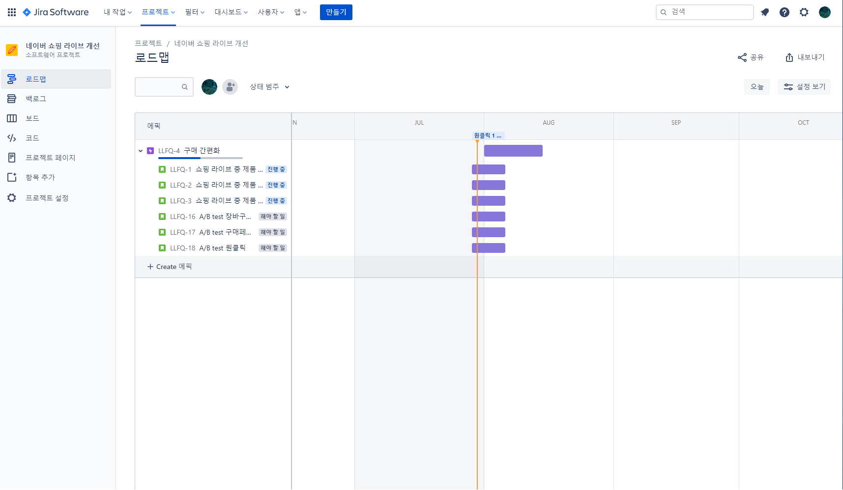The image size is (843, 490).
Task: Open your profile avatar in top bar
Action: point(825,12)
